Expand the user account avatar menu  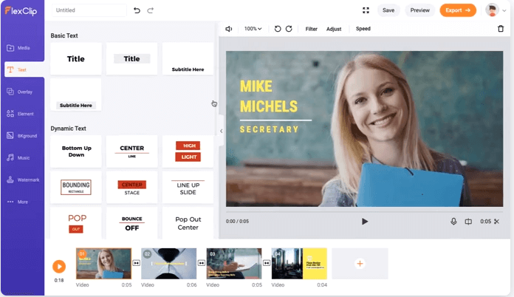click(x=496, y=10)
